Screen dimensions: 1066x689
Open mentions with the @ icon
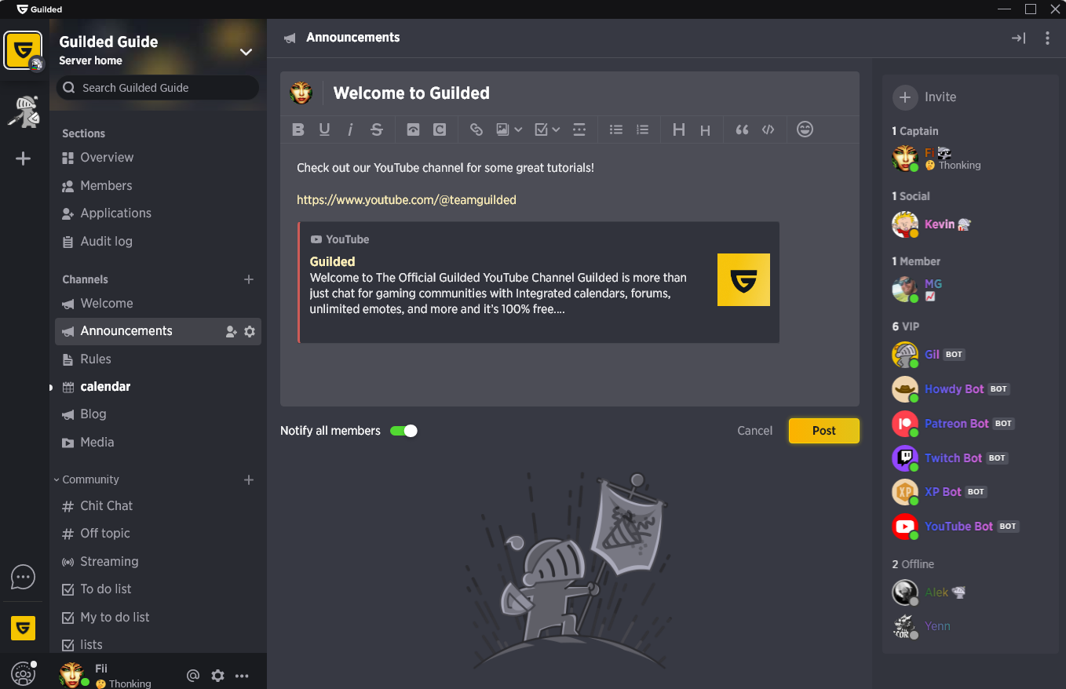tap(193, 676)
